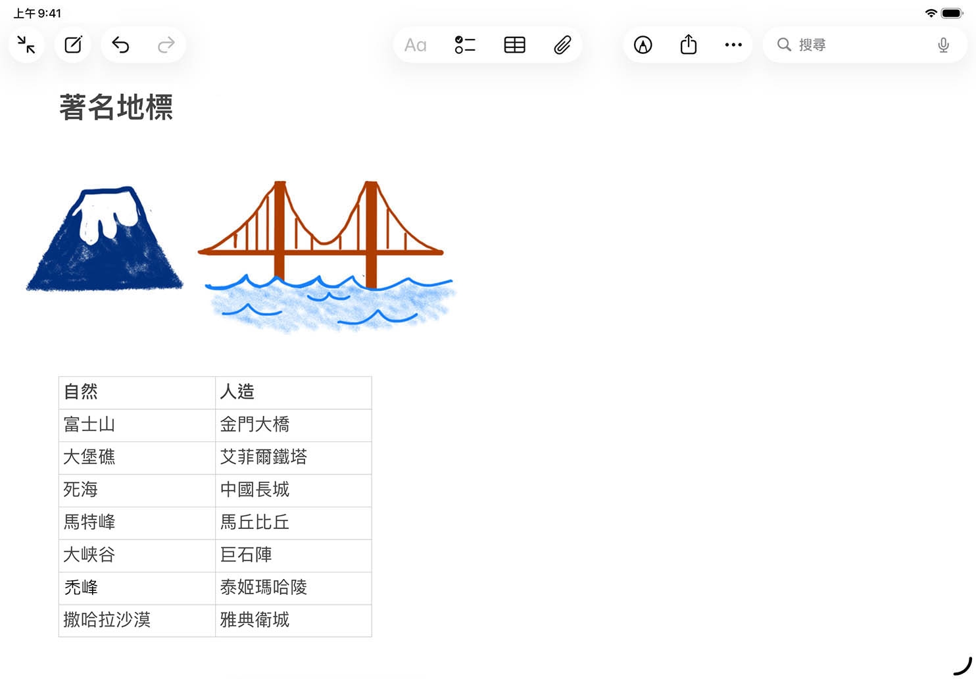This screenshot has height=679, width=976.
Task: Add a table using the table icon
Action: point(514,45)
